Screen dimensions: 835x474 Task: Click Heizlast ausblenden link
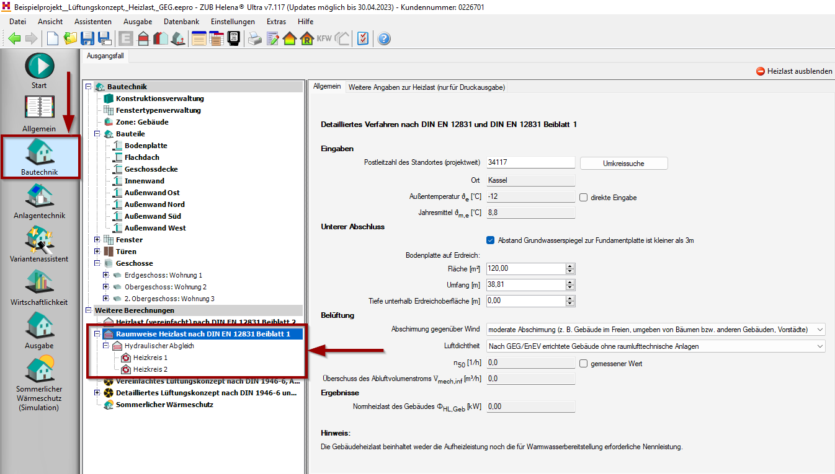pos(794,71)
